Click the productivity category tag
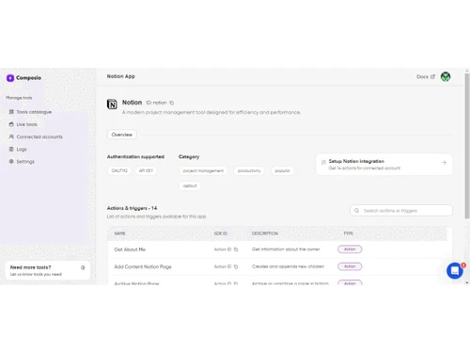470x353 pixels. tap(249, 170)
